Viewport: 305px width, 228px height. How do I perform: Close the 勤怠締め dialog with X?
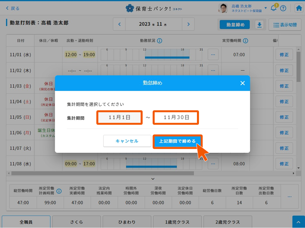pyautogui.click(x=242, y=83)
